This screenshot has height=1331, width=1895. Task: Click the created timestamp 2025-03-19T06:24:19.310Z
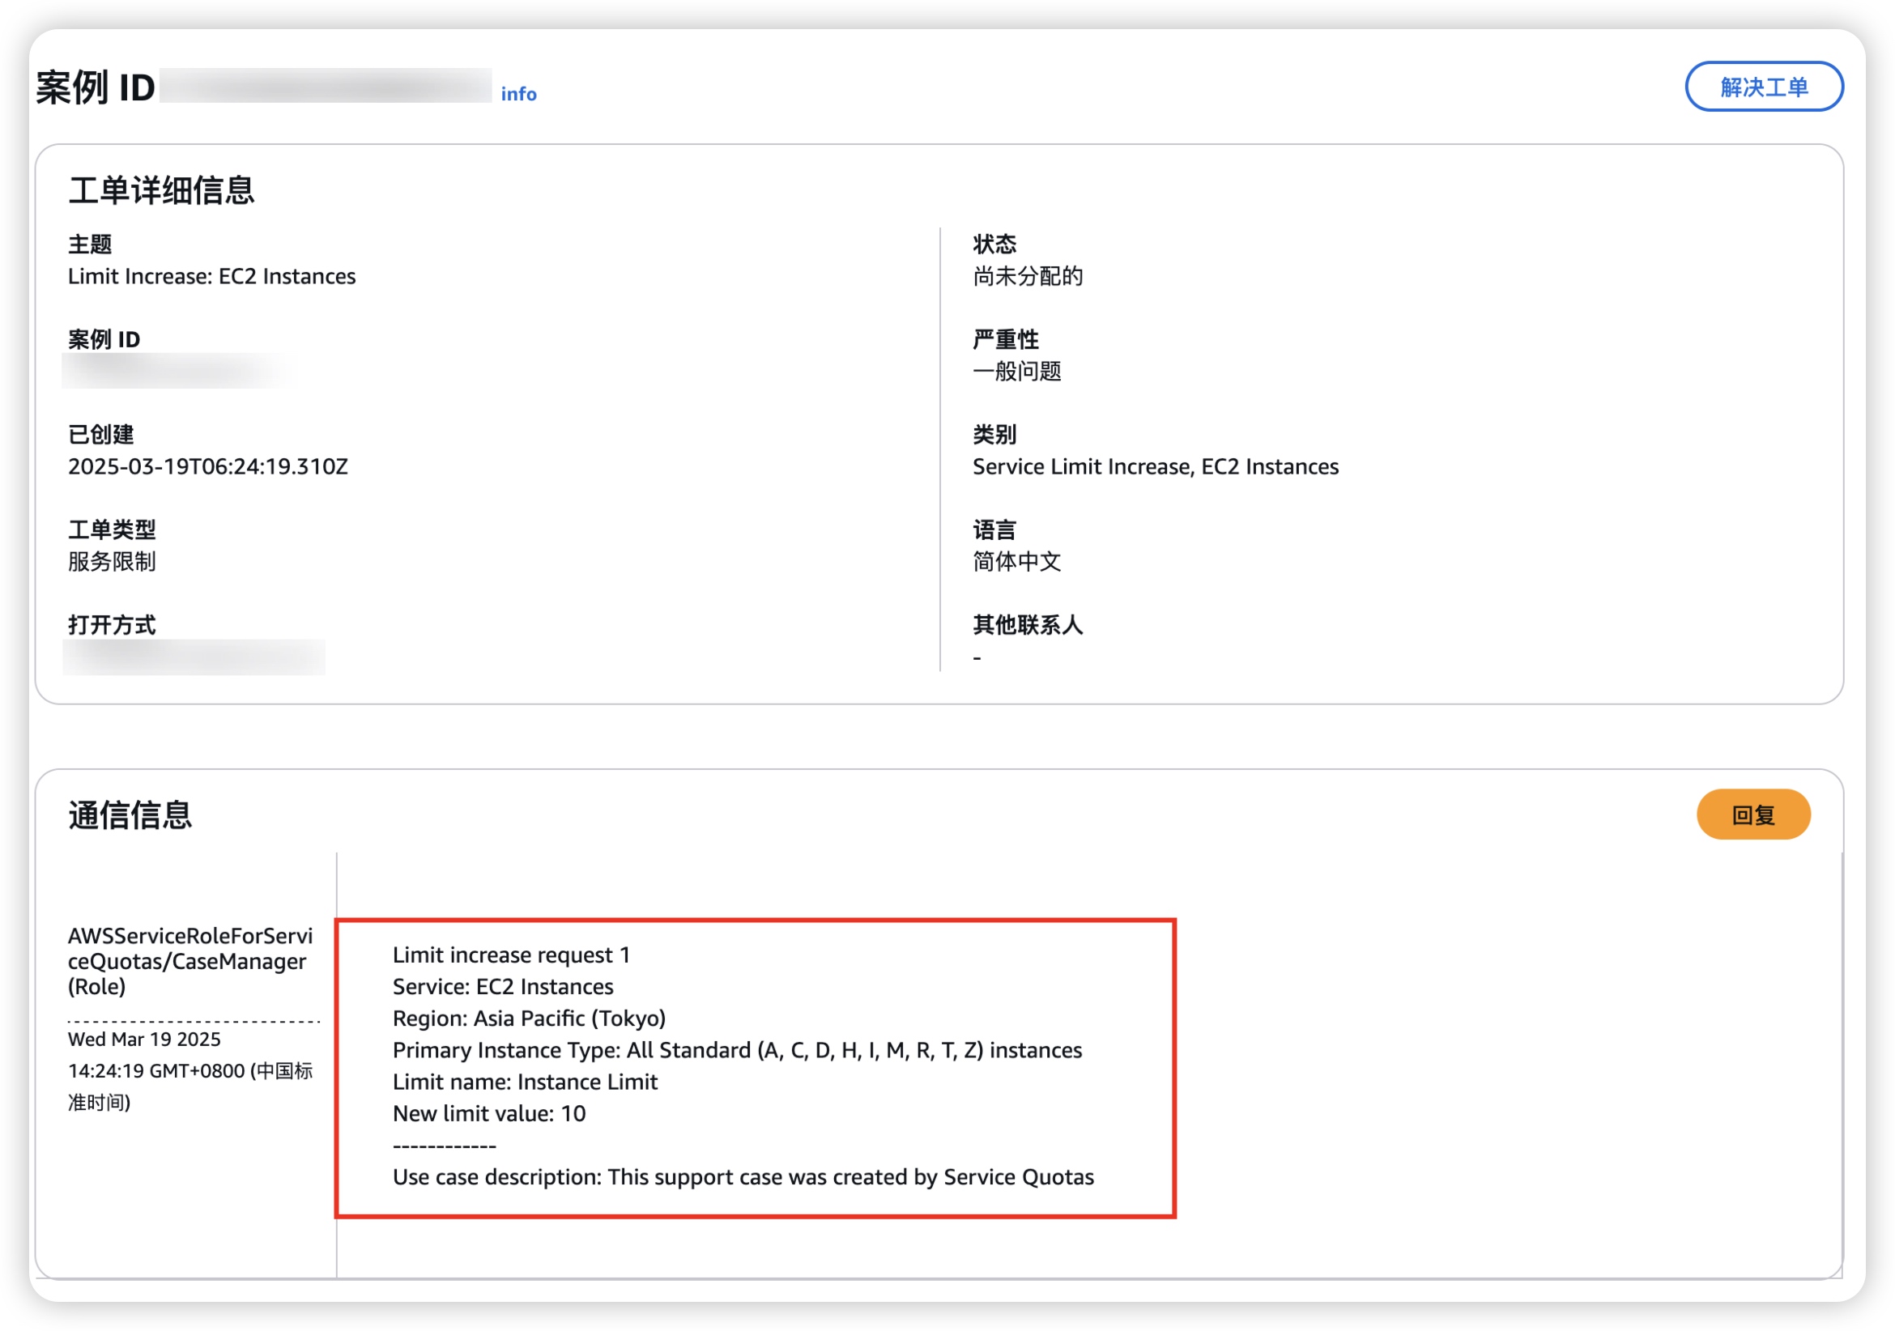point(207,467)
